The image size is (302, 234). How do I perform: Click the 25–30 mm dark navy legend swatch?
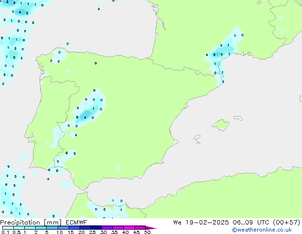tap(96, 228)
